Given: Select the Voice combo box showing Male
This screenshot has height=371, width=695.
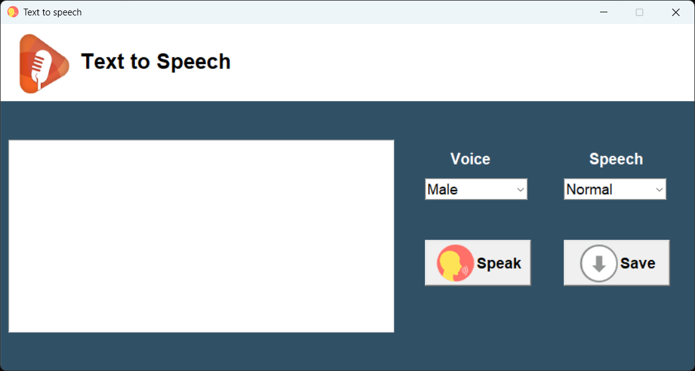Looking at the screenshot, I should point(476,189).
